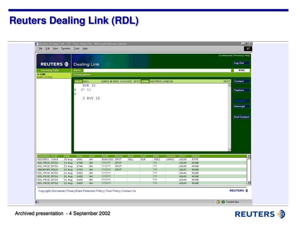Open the Help link in the header
This screenshot has height=225, width=300.
pyautogui.click(x=247, y=55)
